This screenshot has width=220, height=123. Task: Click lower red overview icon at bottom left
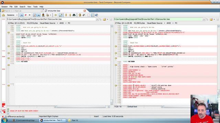(x=3, y=111)
